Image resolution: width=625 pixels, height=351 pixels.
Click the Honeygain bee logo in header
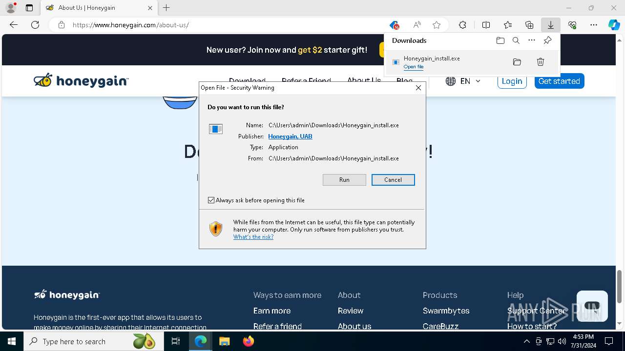click(x=81, y=81)
